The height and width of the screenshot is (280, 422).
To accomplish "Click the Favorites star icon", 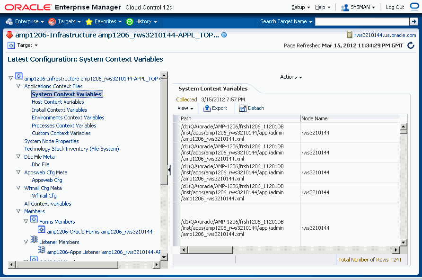I will tap(89, 22).
